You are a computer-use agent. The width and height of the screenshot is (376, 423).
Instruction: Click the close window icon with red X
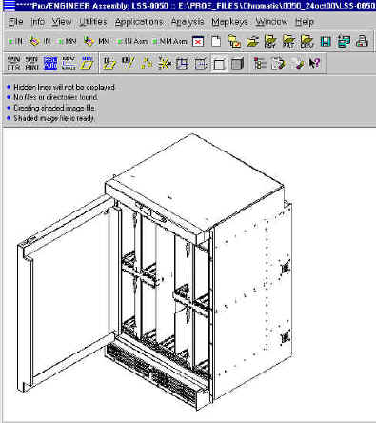click(198, 42)
